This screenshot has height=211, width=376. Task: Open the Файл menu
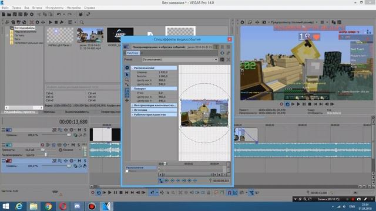coord(5,8)
